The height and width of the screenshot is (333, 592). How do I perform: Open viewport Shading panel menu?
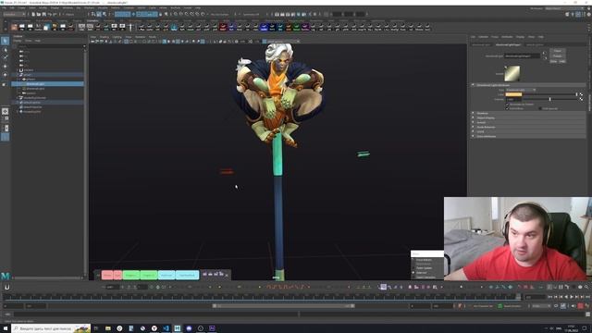point(105,37)
